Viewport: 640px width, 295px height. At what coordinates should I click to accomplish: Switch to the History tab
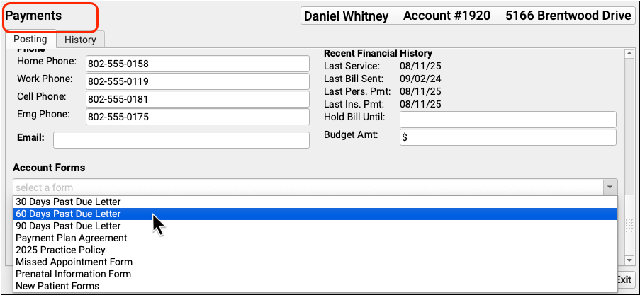[80, 40]
